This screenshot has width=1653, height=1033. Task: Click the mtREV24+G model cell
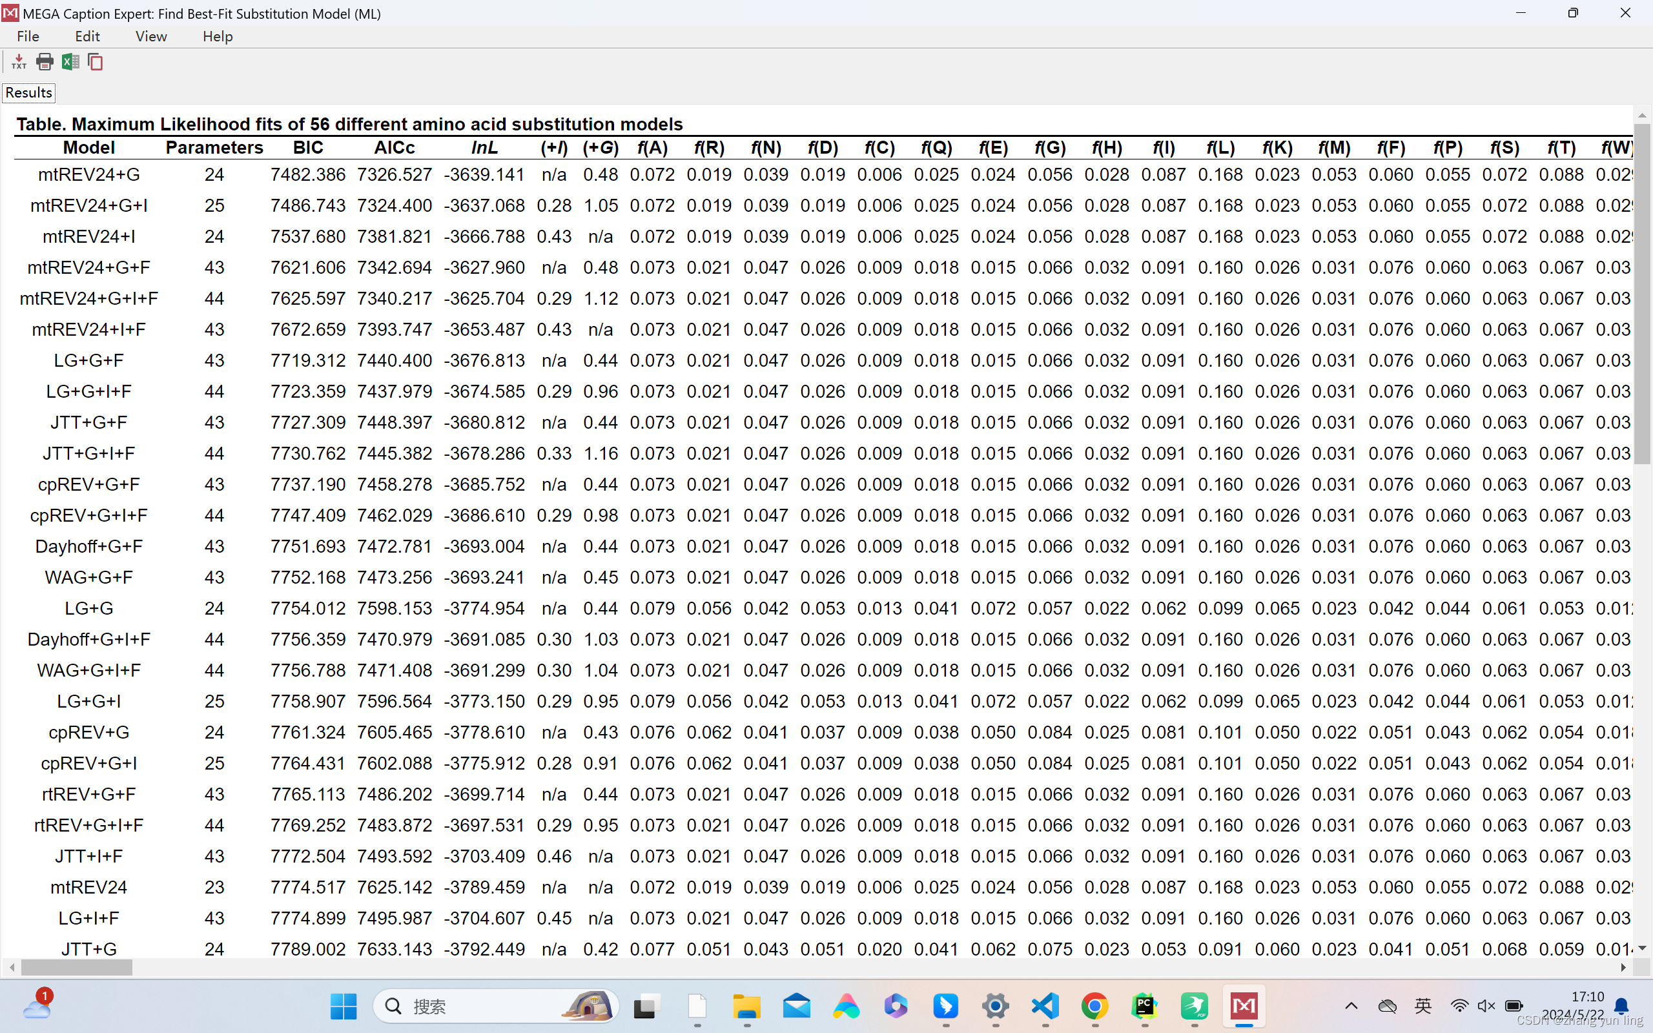coord(89,175)
